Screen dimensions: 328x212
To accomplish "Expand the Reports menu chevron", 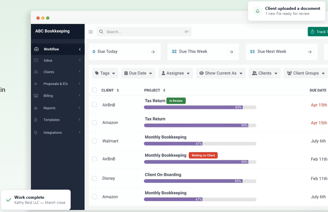I will pos(80,108).
